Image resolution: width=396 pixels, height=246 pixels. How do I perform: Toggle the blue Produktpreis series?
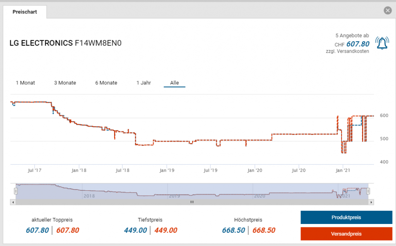[341, 217]
